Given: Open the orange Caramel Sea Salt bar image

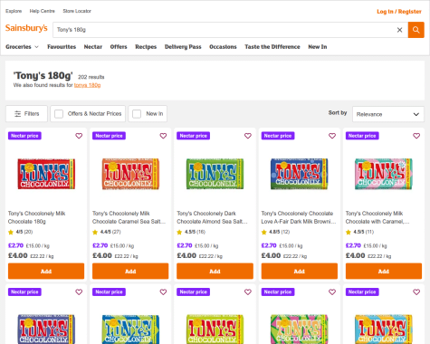Looking at the screenshot, I should (x=130, y=174).
